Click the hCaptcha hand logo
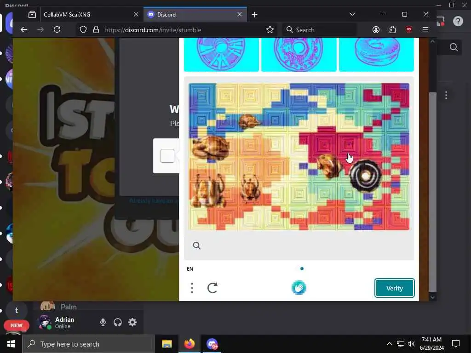This screenshot has height=353, width=471. 299,288
